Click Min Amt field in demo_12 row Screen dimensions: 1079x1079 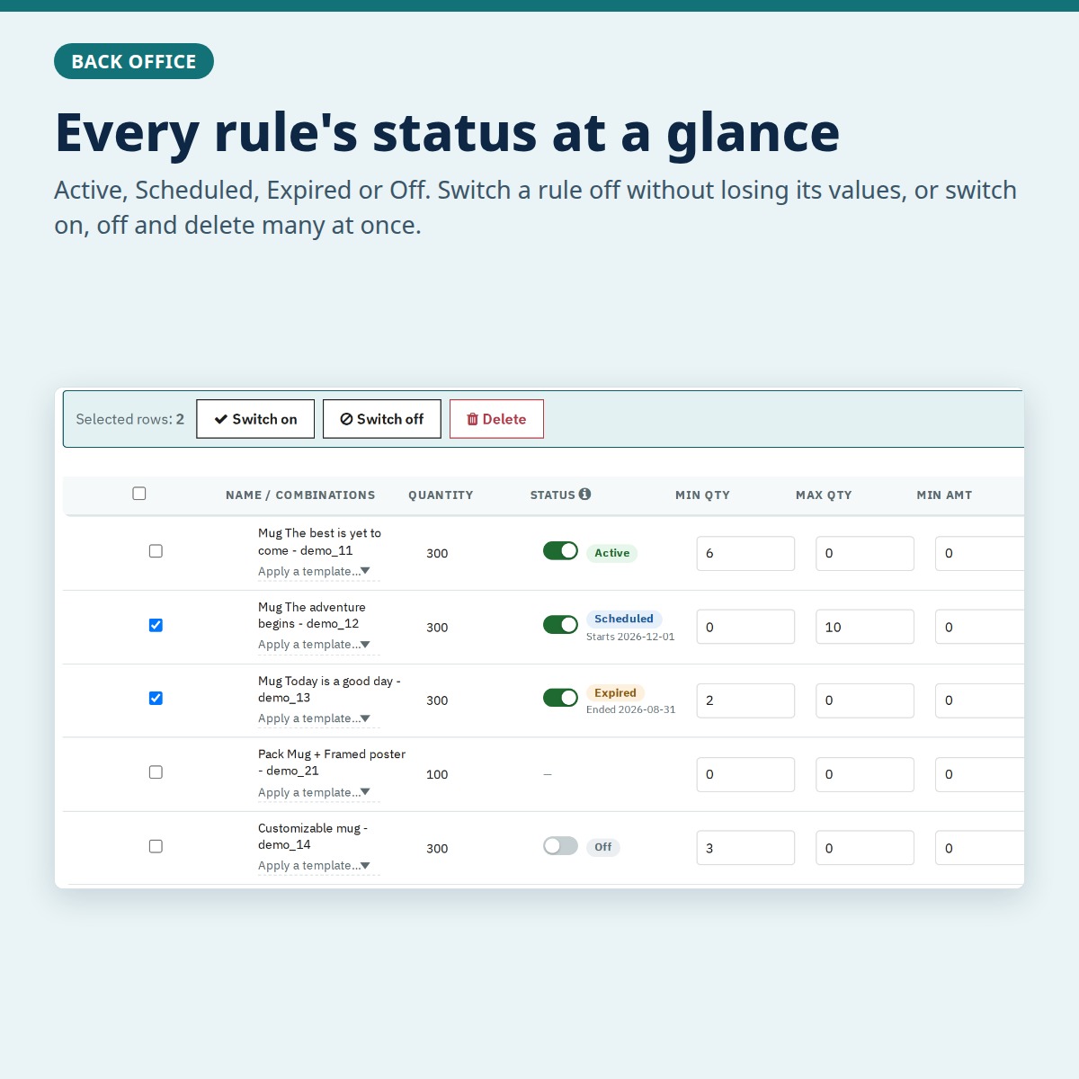coord(979,627)
